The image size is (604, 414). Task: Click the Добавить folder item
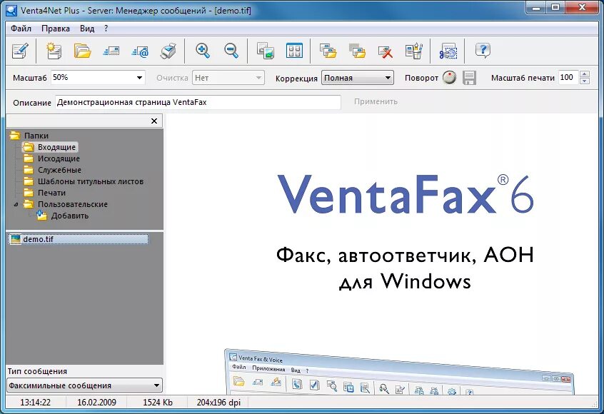tap(70, 216)
